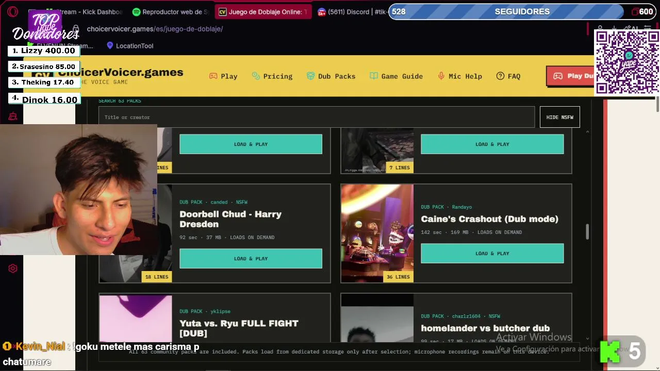This screenshot has width=660, height=371.
Task: Click the pink sidebar icon below the donor list
Action: [x=13, y=117]
